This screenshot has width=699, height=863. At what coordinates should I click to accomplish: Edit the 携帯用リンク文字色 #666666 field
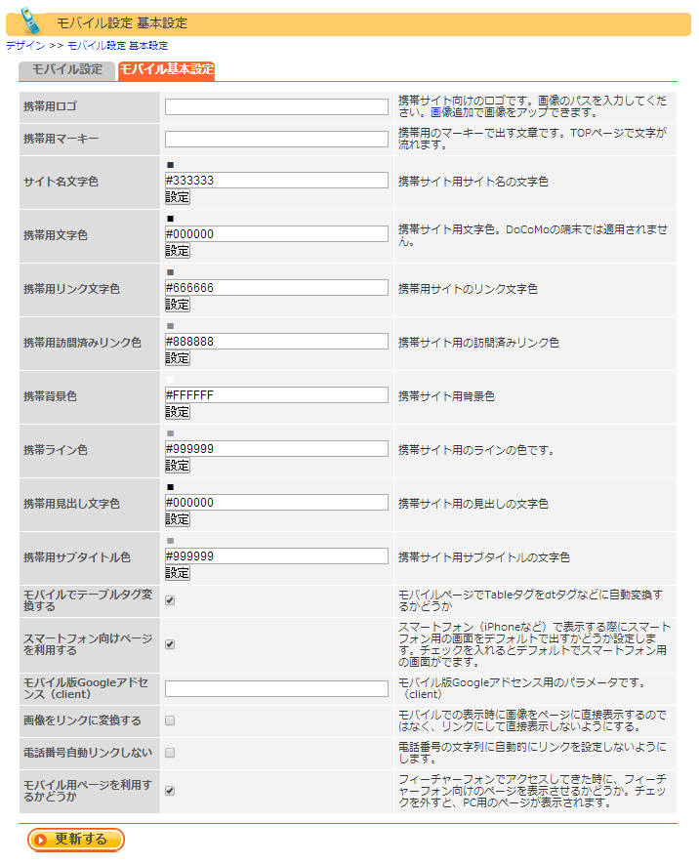pyautogui.click(x=276, y=287)
